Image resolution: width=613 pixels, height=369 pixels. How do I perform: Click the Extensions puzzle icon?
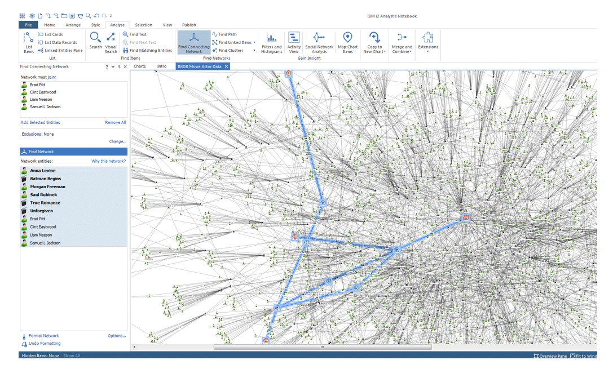click(428, 38)
